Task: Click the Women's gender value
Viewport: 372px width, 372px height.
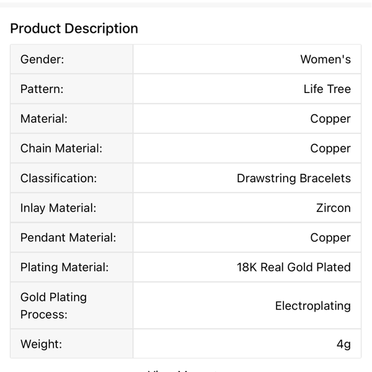Action: pos(325,60)
